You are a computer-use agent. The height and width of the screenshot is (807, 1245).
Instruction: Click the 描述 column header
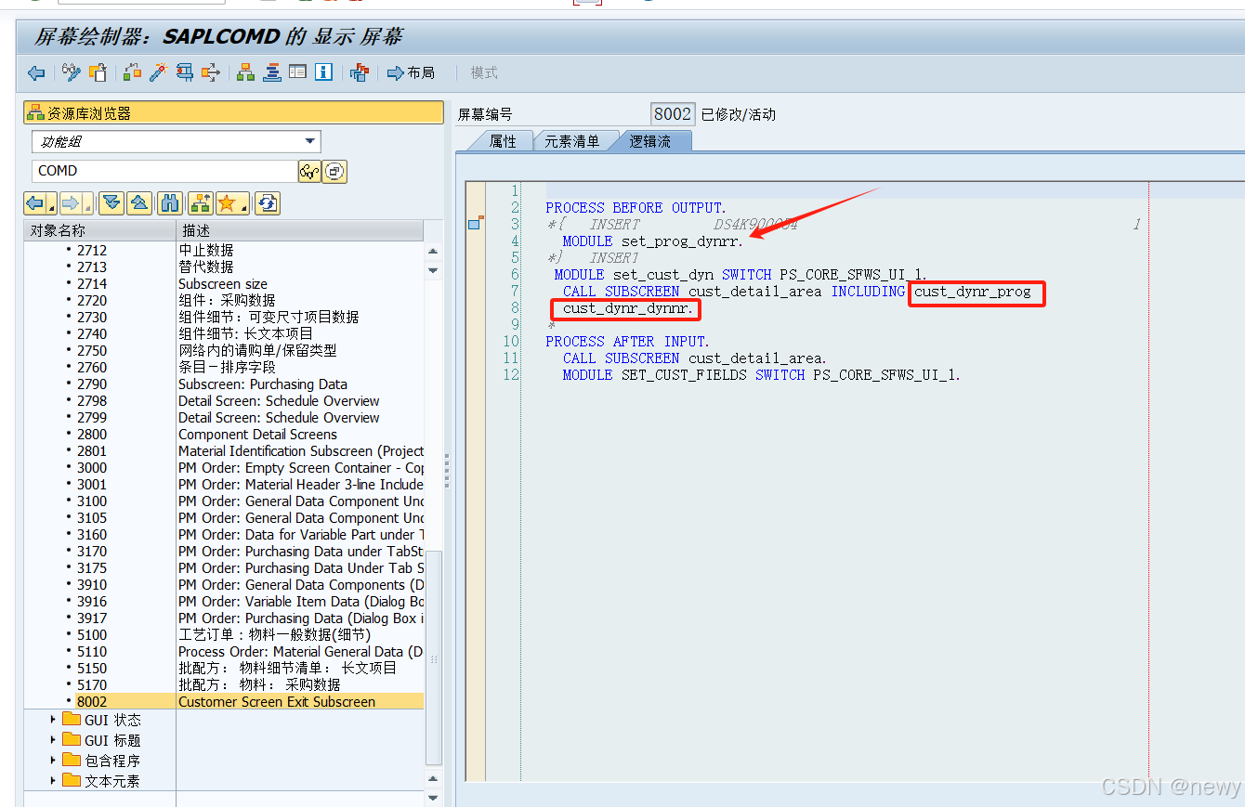click(299, 230)
